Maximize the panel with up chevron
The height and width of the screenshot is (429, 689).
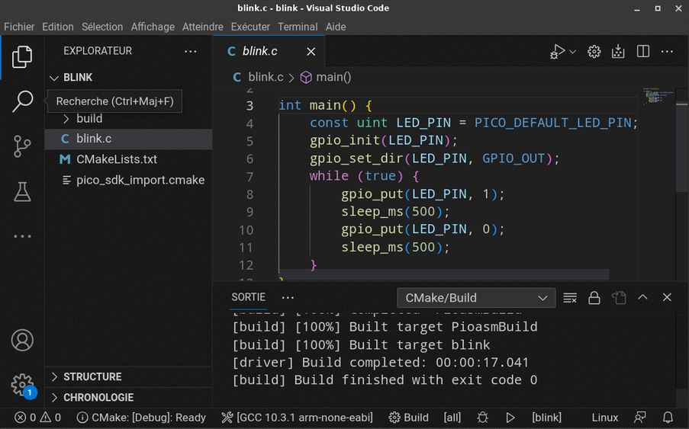[642, 297]
